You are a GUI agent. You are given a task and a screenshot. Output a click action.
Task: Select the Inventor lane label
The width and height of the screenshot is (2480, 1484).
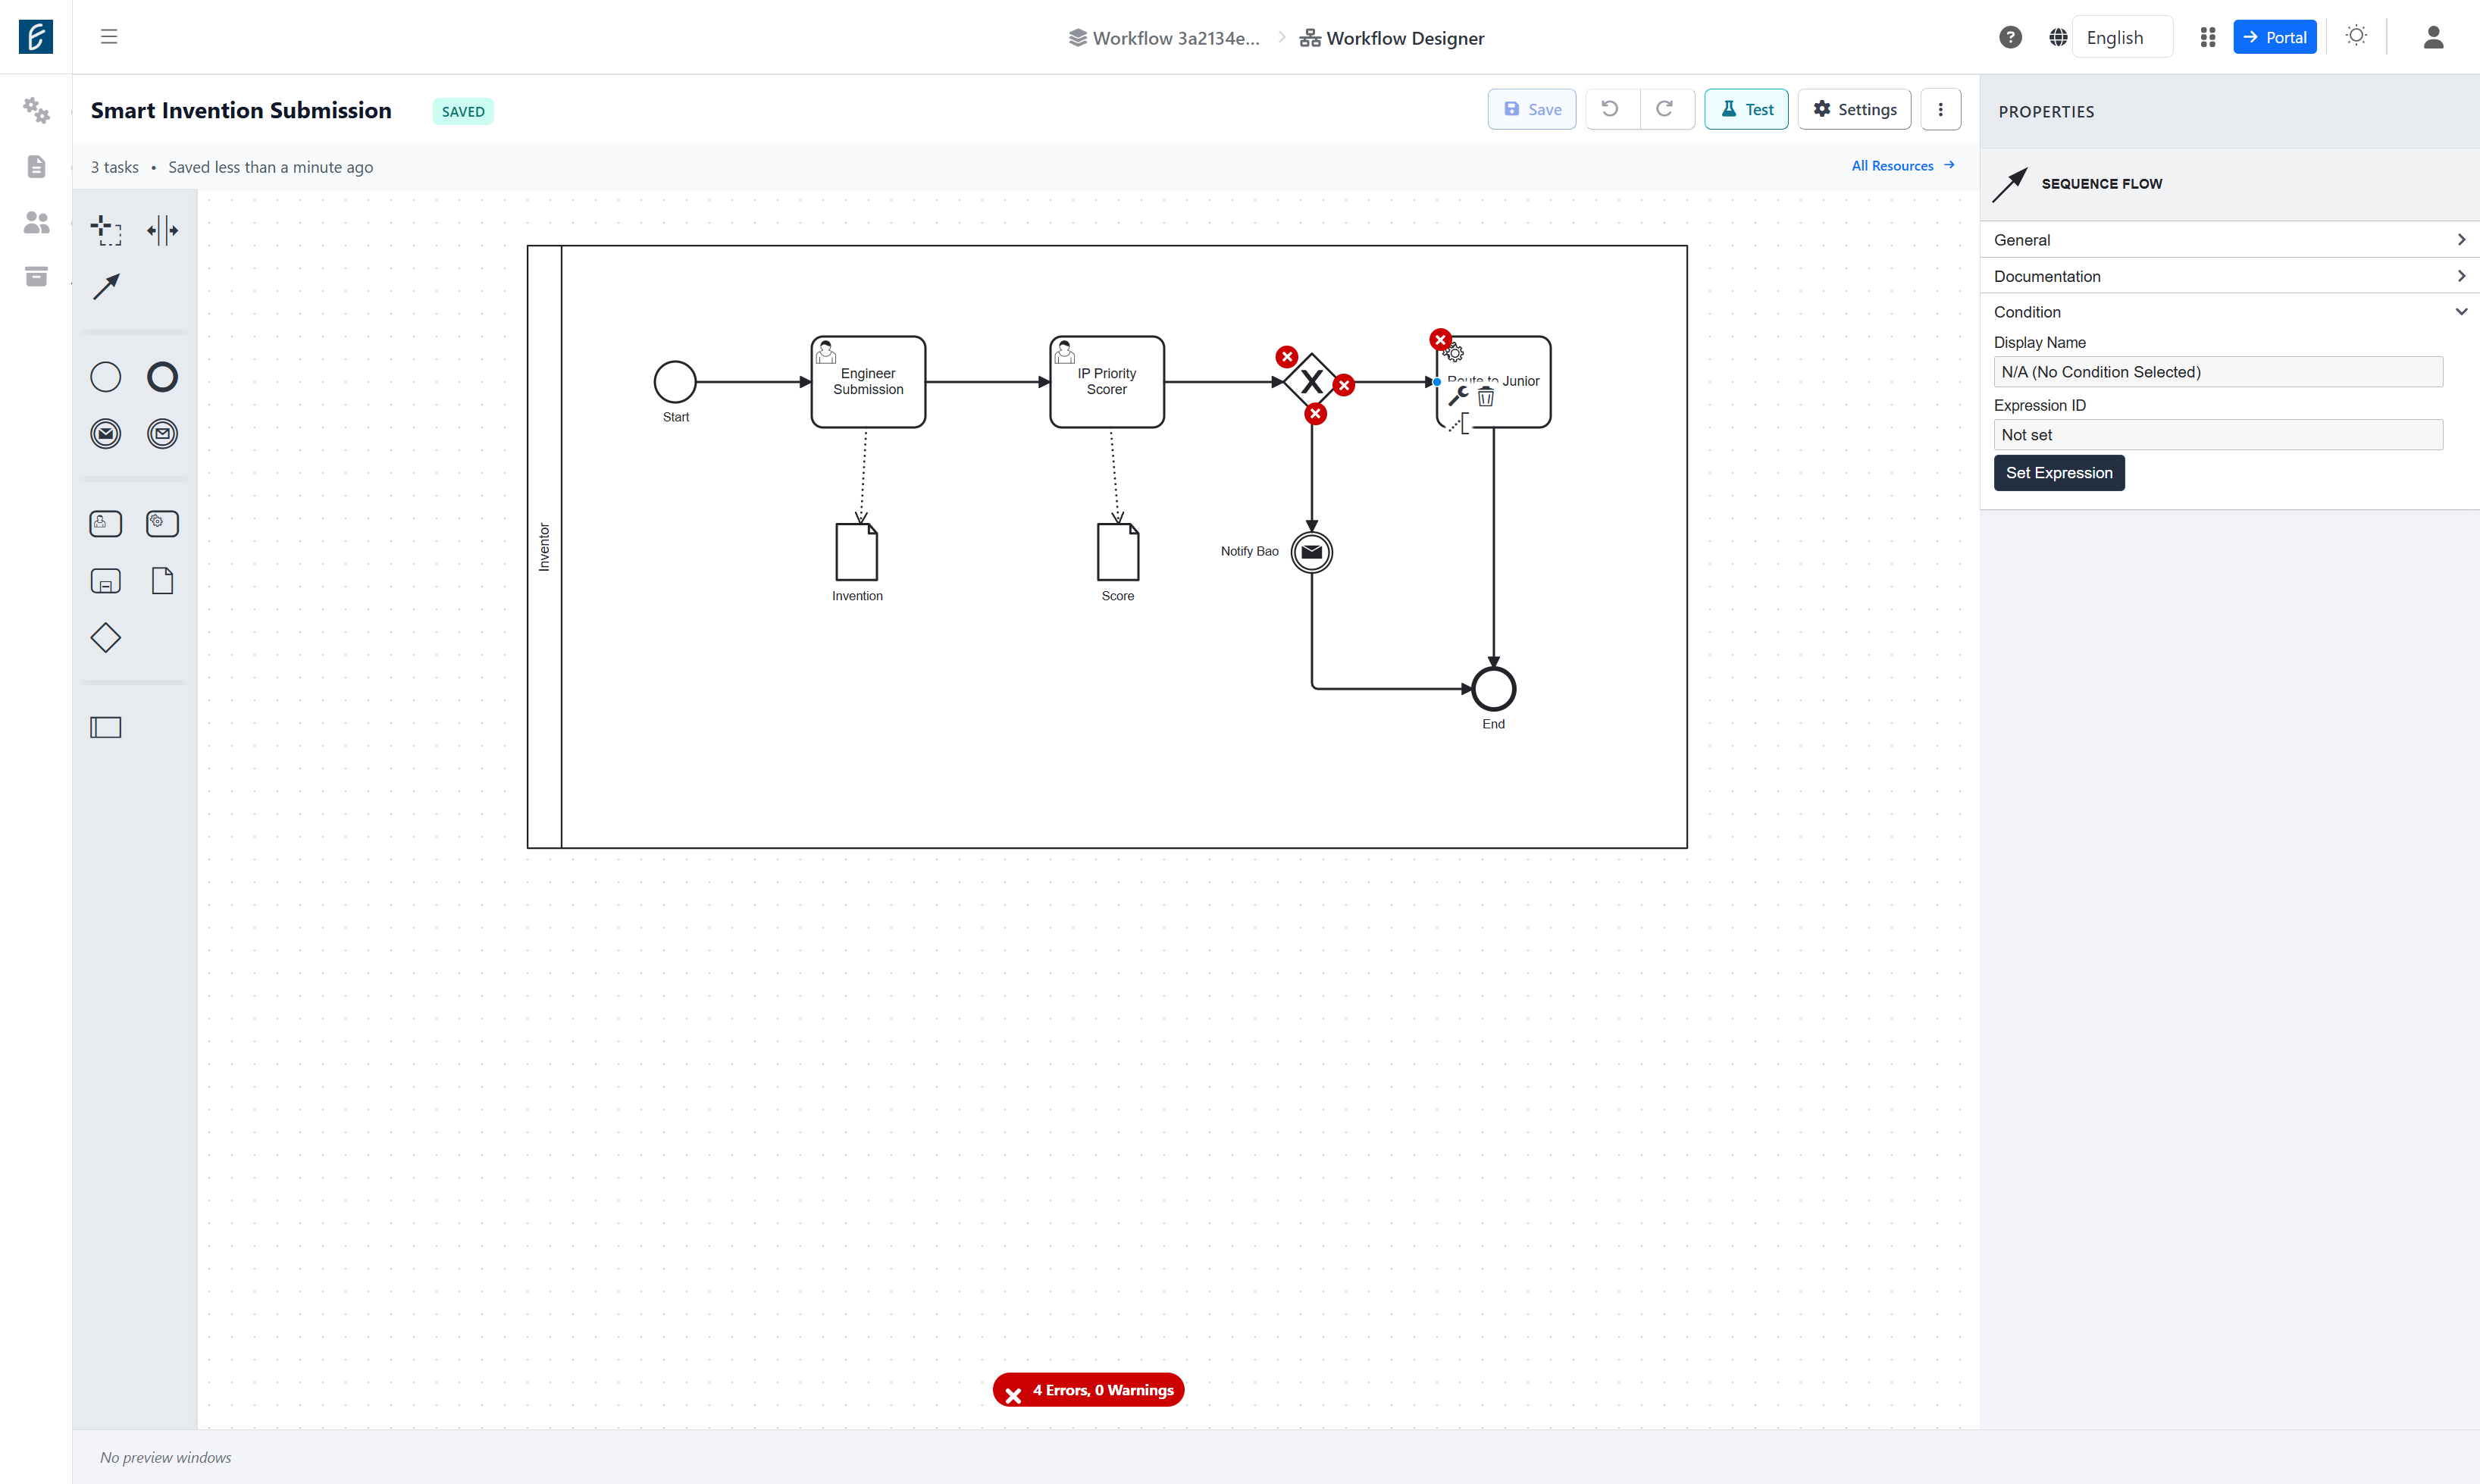click(544, 547)
